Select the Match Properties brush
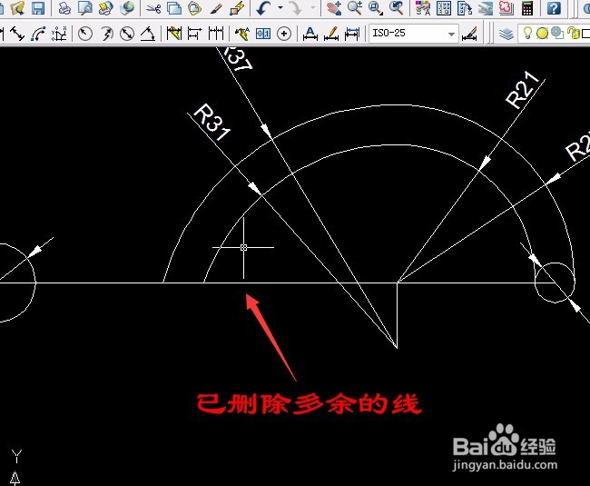Image resolution: width=590 pixels, height=486 pixels. tap(216, 7)
